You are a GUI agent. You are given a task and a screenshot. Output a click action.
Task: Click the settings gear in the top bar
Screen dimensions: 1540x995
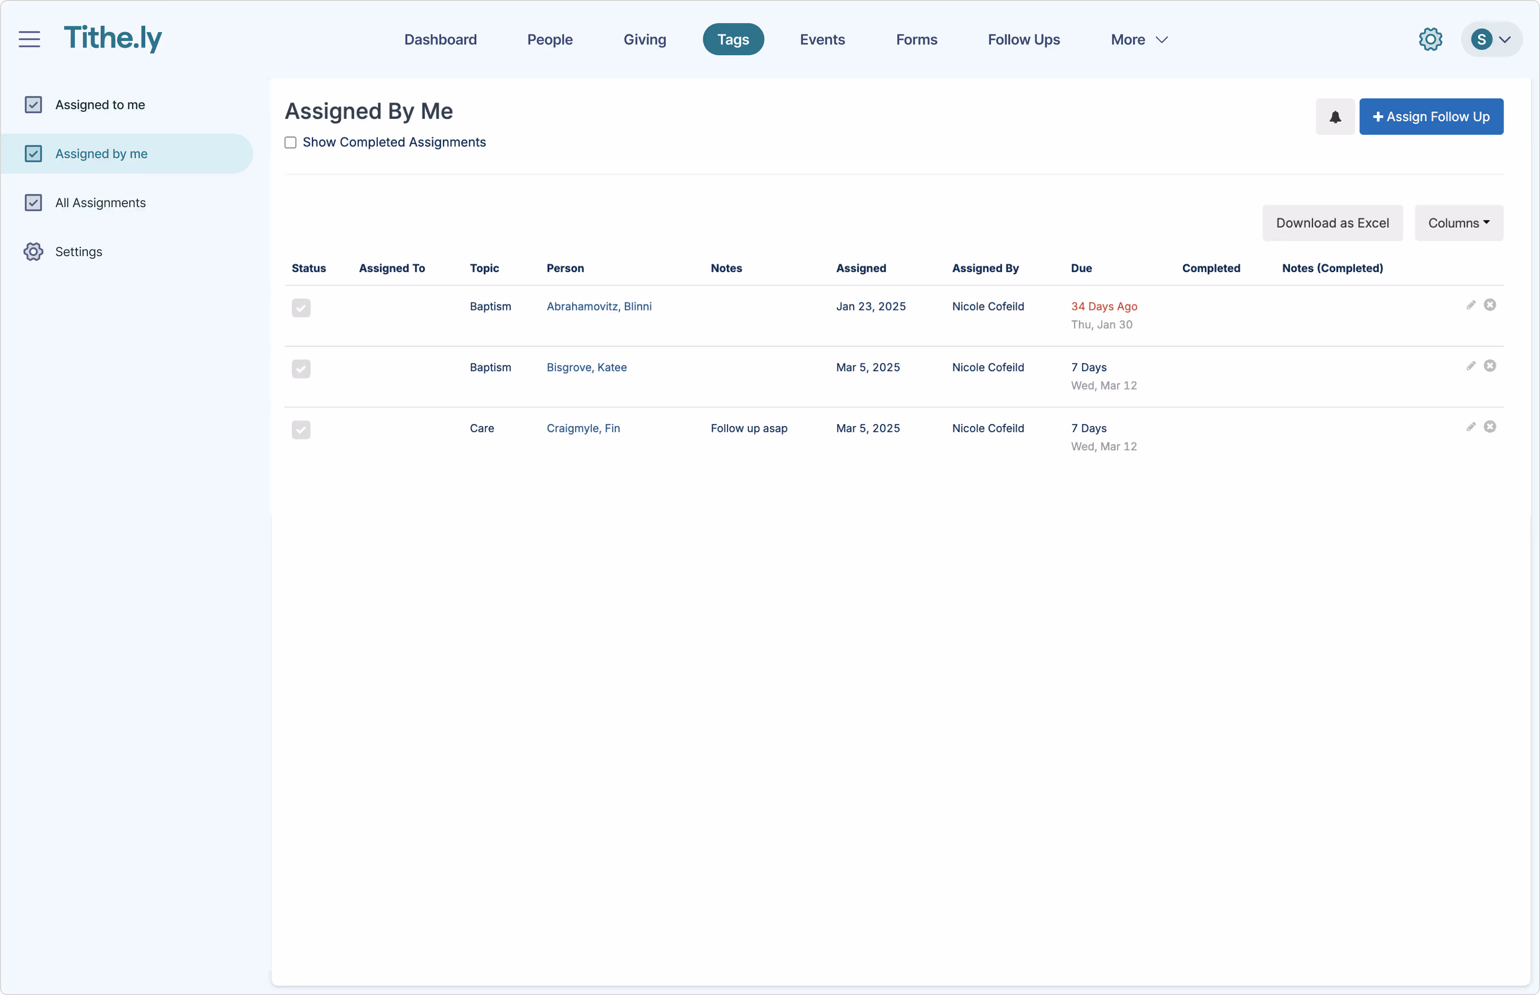pyautogui.click(x=1430, y=39)
